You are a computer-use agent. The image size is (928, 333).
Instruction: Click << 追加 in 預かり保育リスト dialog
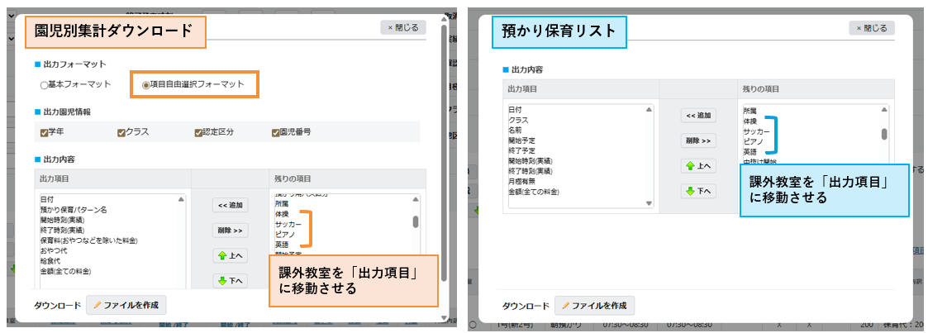click(698, 116)
